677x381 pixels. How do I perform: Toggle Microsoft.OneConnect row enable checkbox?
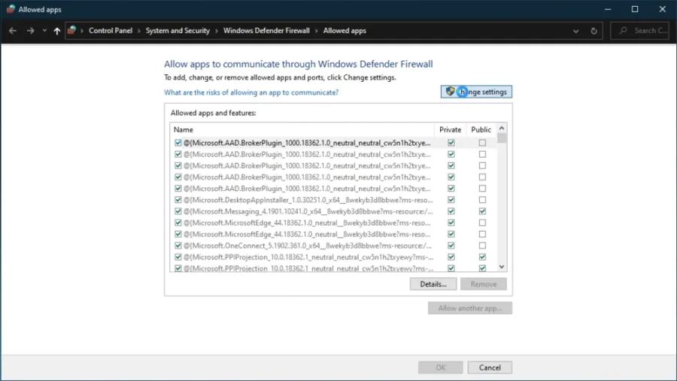(x=178, y=246)
